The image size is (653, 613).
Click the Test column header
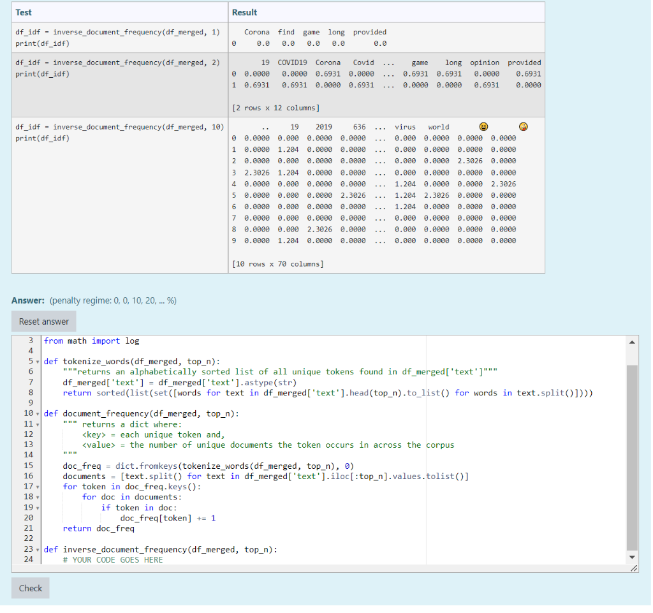point(24,12)
